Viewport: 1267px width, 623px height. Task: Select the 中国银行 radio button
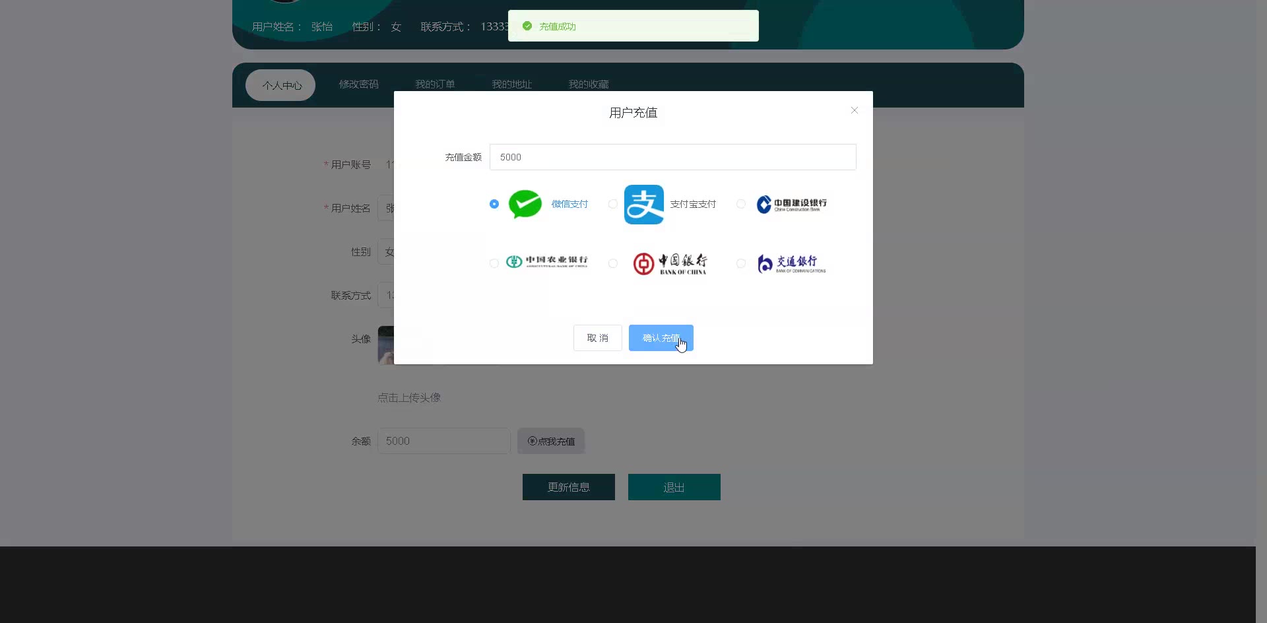pyautogui.click(x=613, y=263)
